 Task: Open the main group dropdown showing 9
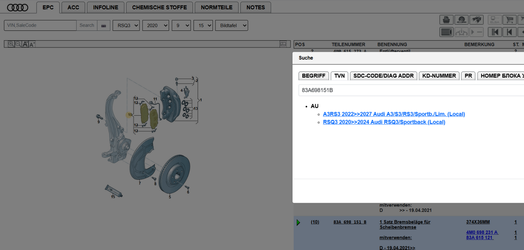pyautogui.click(x=181, y=25)
